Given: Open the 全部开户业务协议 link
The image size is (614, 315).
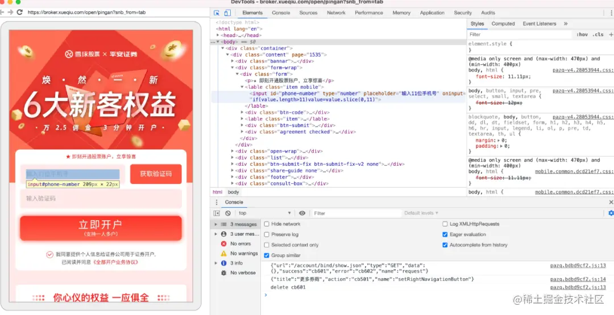Looking at the screenshot, I should (x=115, y=262).
